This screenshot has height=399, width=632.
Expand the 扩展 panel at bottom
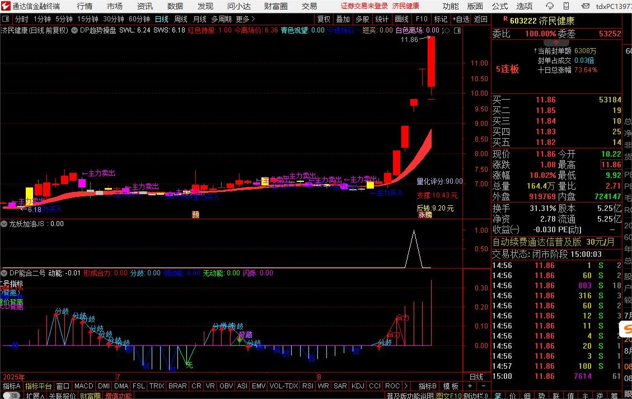pyautogui.click(x=35, y=396)
